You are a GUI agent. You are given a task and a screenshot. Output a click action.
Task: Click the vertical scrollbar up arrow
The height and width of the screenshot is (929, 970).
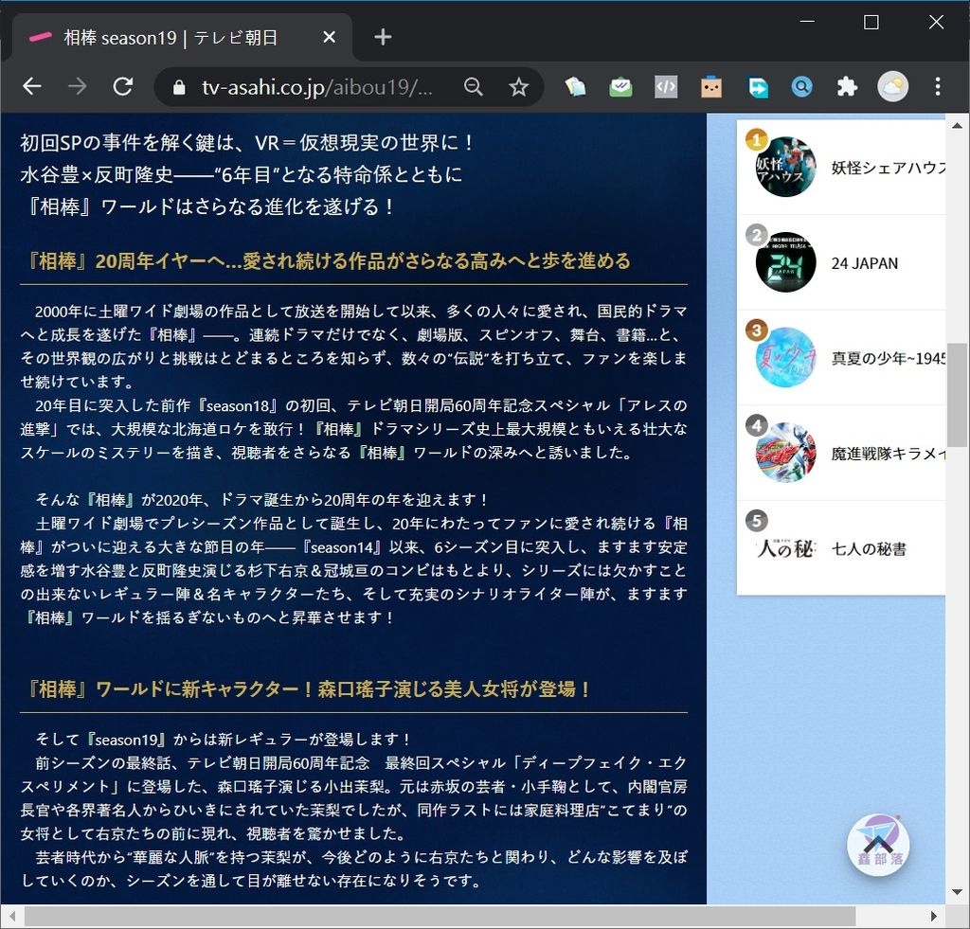point(957,126)
